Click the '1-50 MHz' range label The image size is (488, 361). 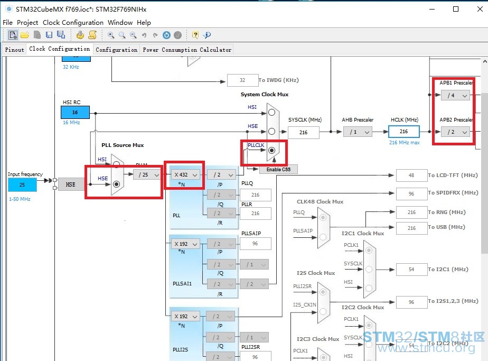point(20,199)
